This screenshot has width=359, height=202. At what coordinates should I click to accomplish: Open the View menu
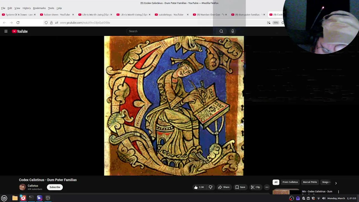coord(17,8)
